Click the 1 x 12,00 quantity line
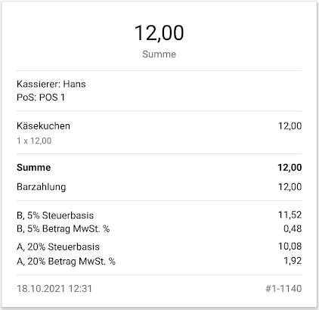This screenshot has height=310, width=319. [34, 141]
